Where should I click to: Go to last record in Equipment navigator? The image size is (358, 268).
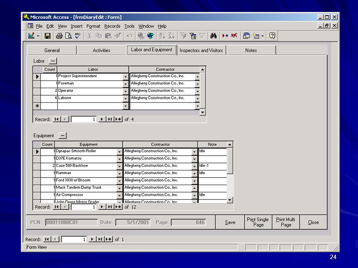(110, 207)
